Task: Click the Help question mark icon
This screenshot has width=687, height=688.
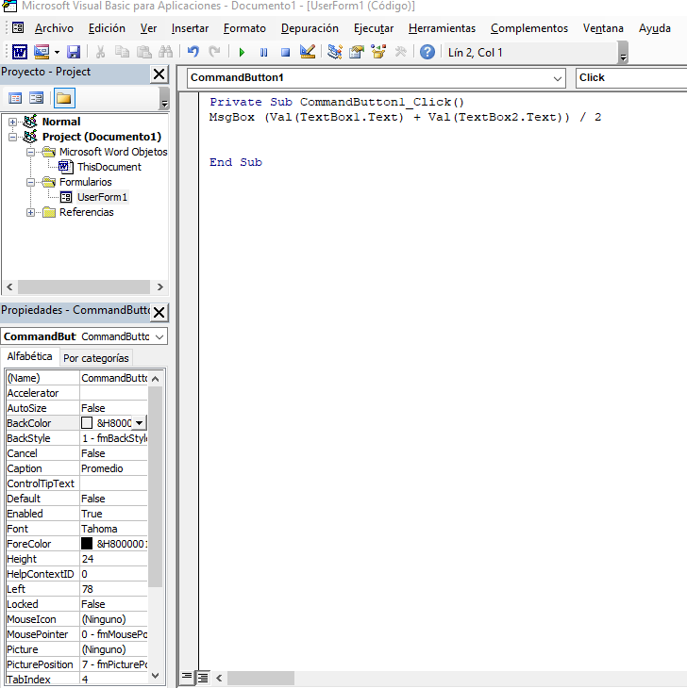Action: pos(427,53)
